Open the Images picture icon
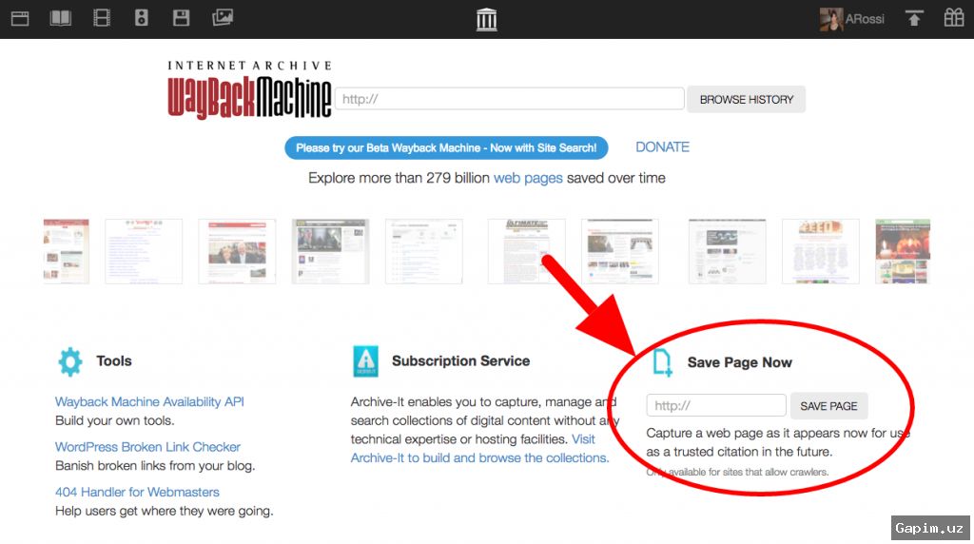Screen dimensions: 974x544 click(x=223, y=18)
